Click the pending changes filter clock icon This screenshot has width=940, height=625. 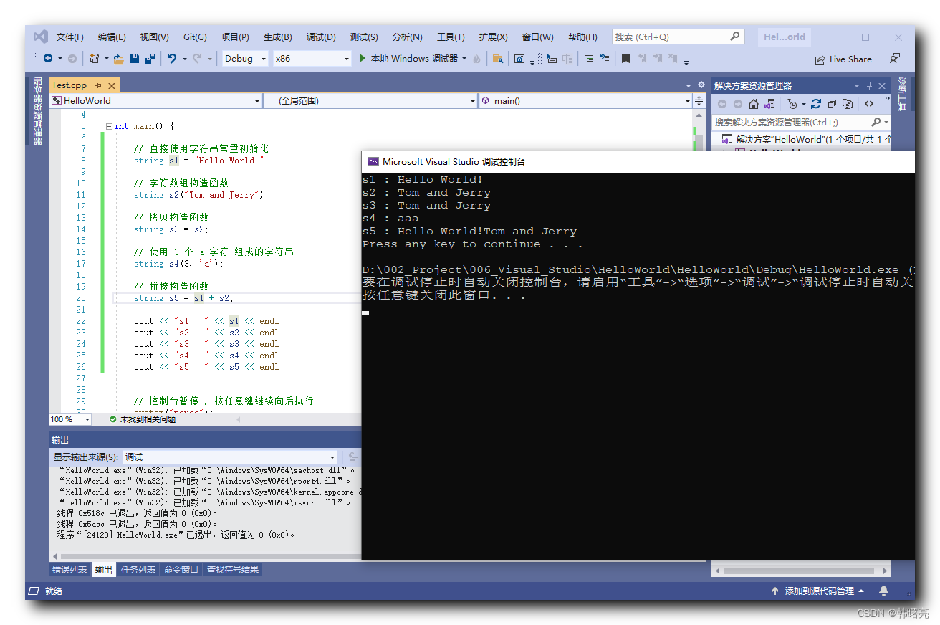[x=792, y=104]
